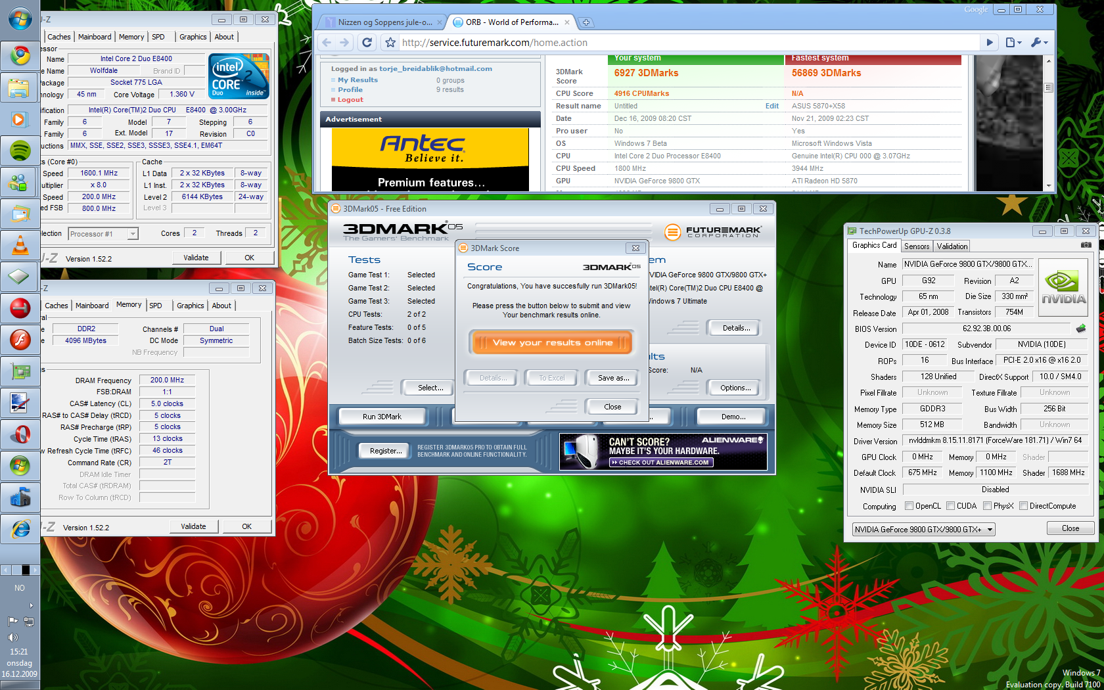Click the Validate button in top CPU-Z window
The height and width of the screenshot is (690, 1104).
[x=196, y=258]
